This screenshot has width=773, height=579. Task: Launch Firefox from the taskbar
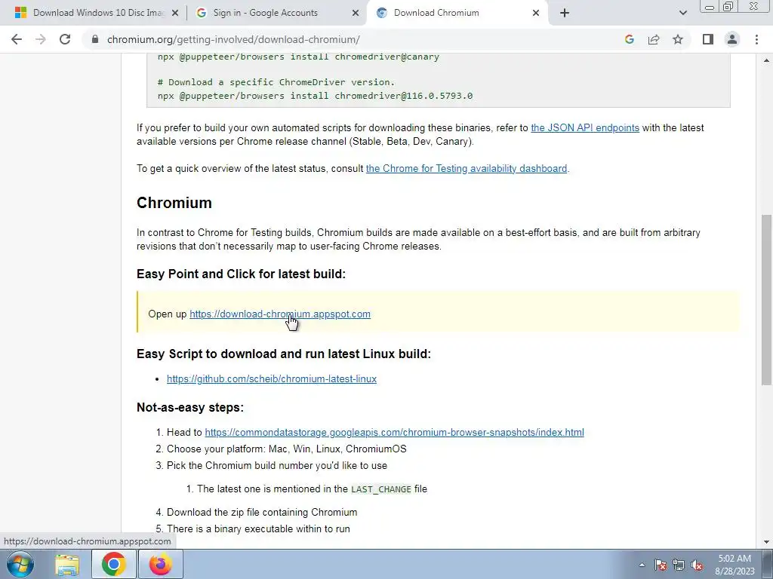point(161,564)
